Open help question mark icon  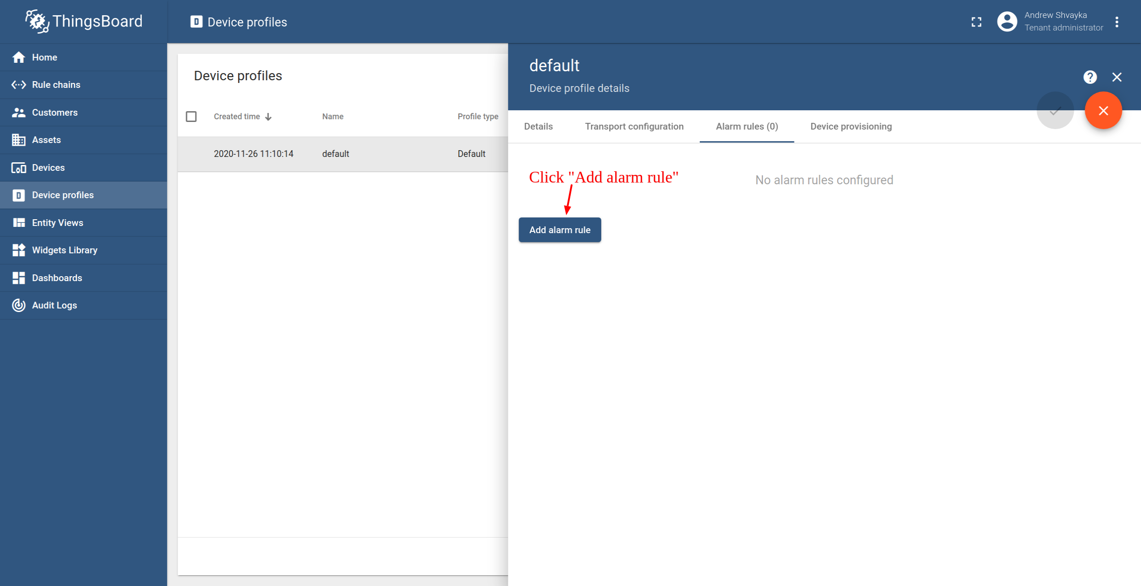click(x=1090, y=77)
